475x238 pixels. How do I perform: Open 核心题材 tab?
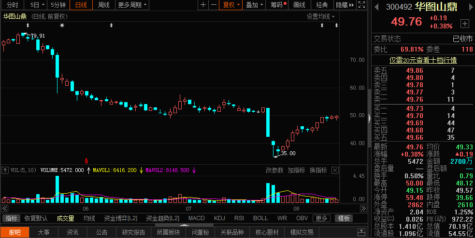(267, 232)
